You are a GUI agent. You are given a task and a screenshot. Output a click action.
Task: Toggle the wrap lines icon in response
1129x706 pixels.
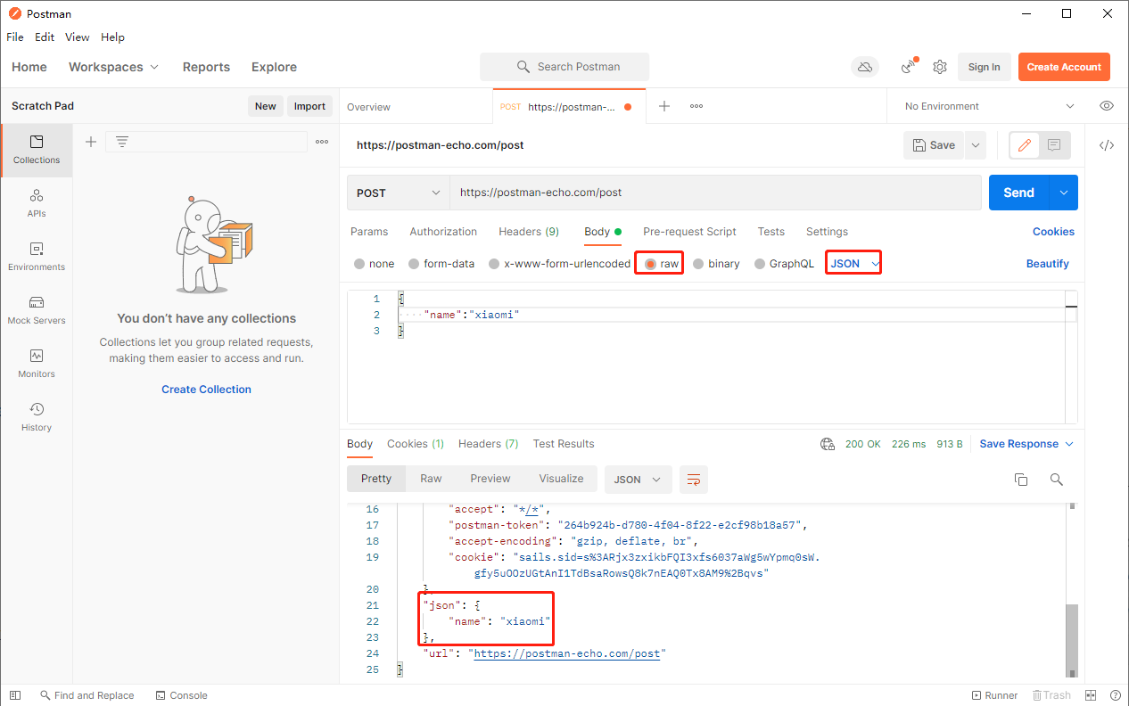pos(694,480)
